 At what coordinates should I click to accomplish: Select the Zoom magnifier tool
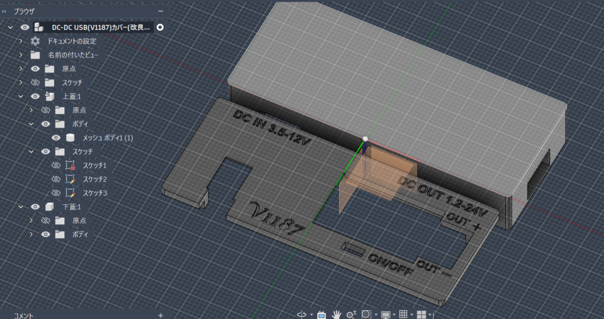pyautogui.click(x=351, y=314)
